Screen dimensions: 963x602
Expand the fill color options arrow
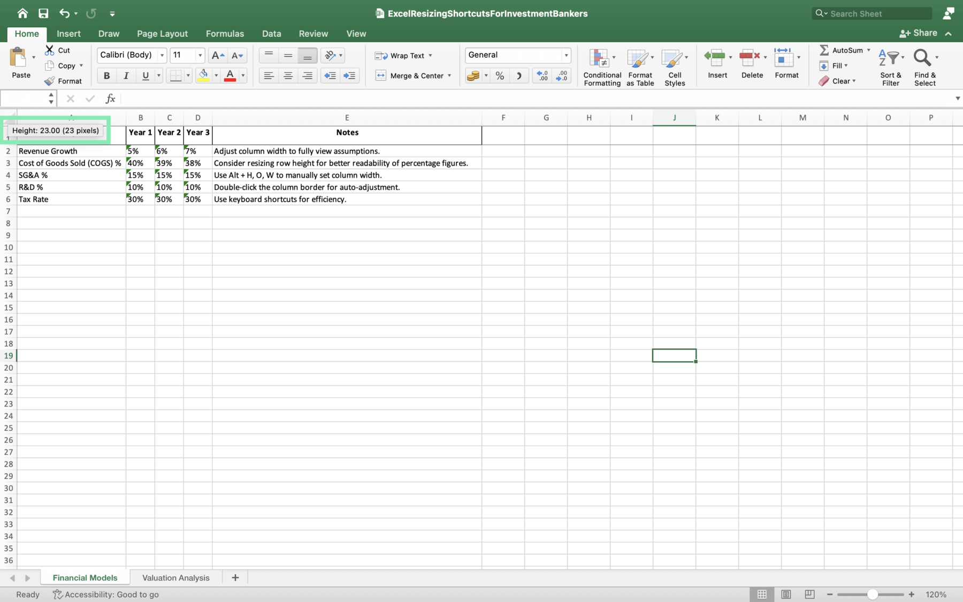(x=216, y=75)
